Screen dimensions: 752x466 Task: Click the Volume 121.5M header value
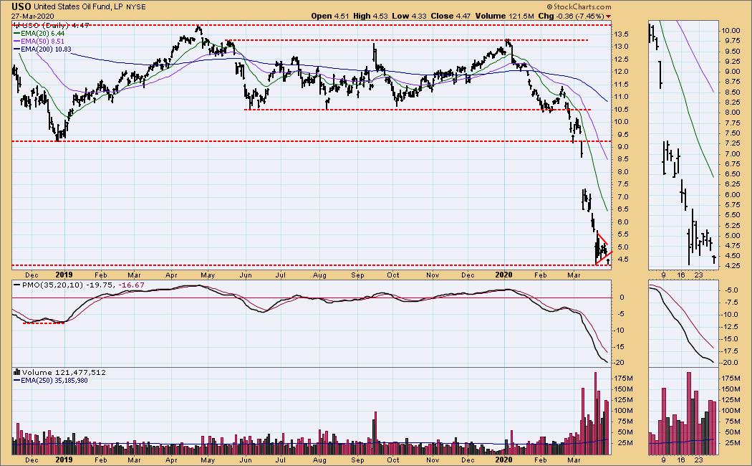[x=504, y=16]
